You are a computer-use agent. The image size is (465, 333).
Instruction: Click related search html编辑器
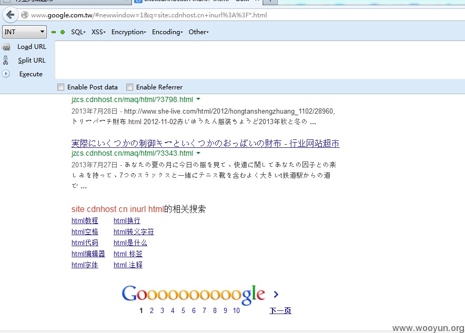pyautogui.click(x=88, y=254)
